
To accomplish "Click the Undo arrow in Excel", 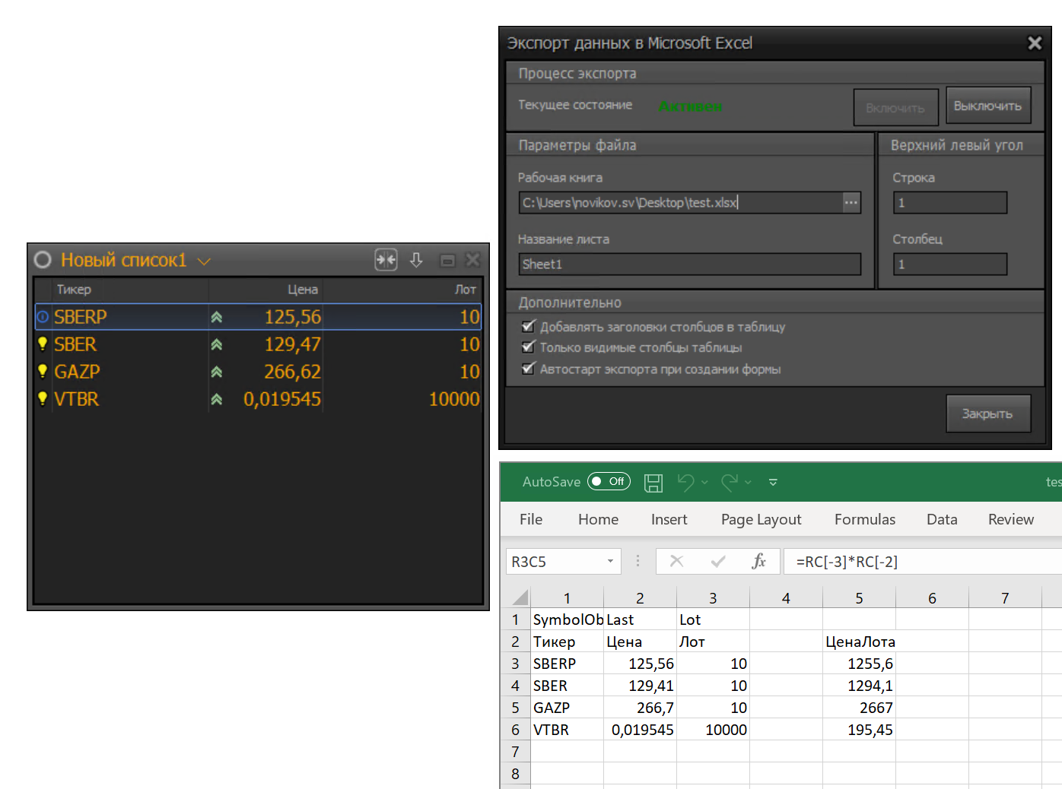I will (x=685, y=482).
